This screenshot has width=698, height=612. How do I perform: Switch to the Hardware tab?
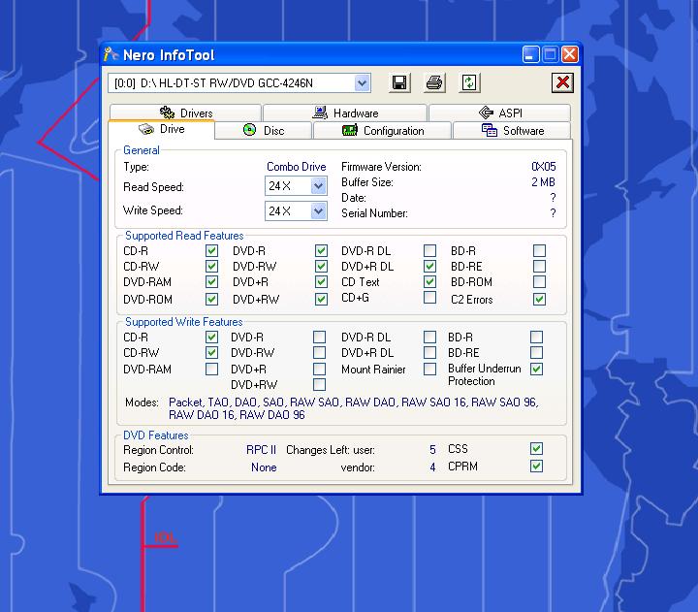345,113
